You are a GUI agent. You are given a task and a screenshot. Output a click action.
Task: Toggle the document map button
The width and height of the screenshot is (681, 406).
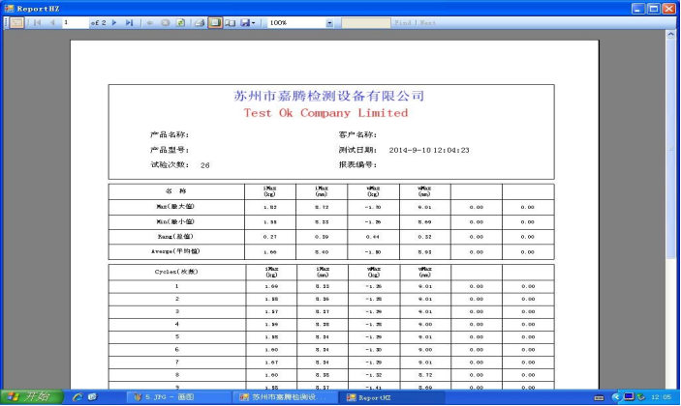pyautogui.click(x=16, y=22)
